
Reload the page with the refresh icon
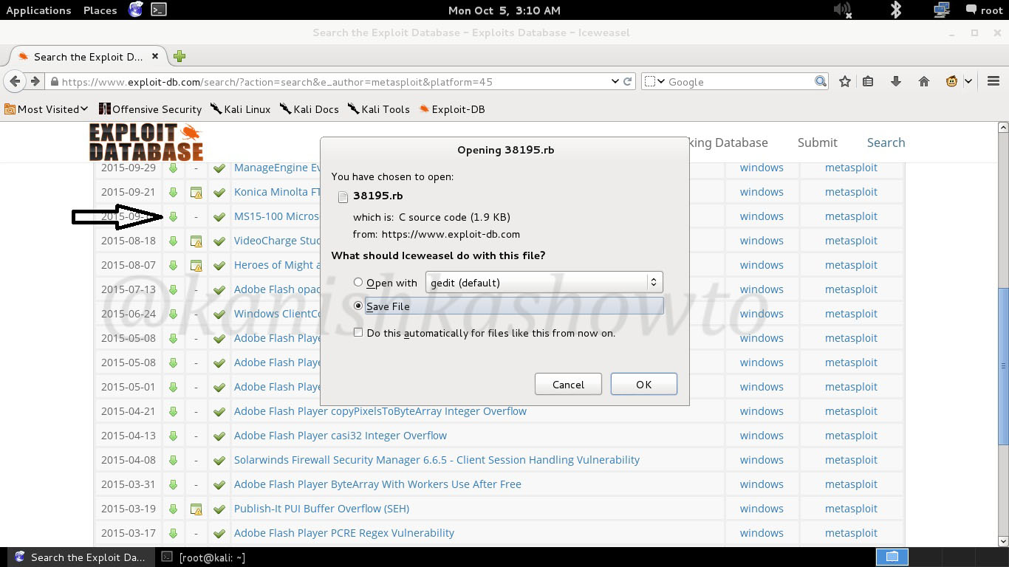[x=628, y=81]
